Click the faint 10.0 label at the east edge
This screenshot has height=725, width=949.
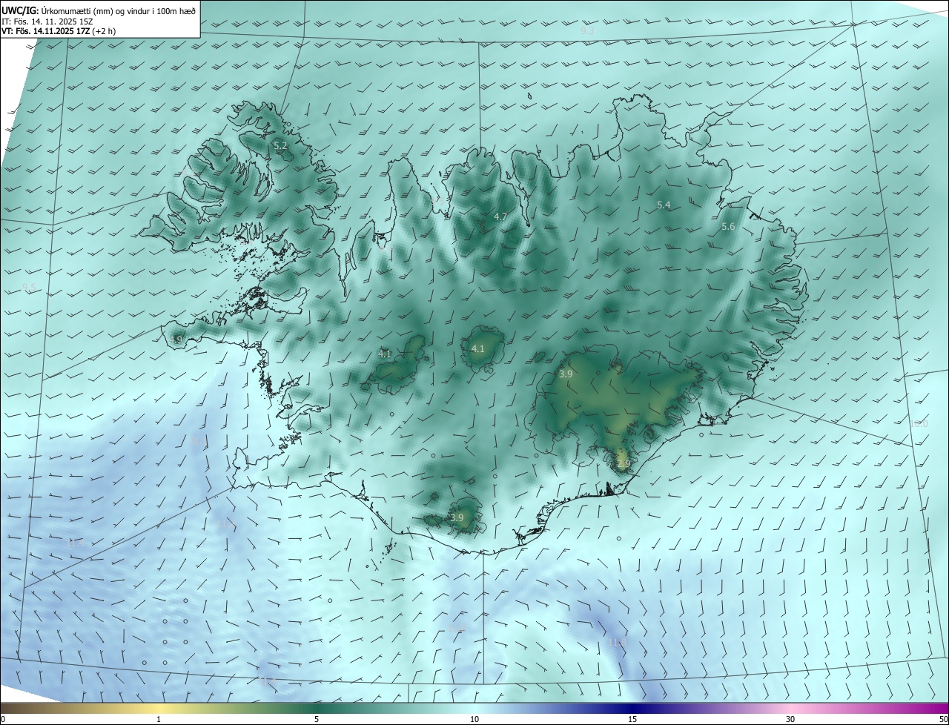tap(919, 423)
